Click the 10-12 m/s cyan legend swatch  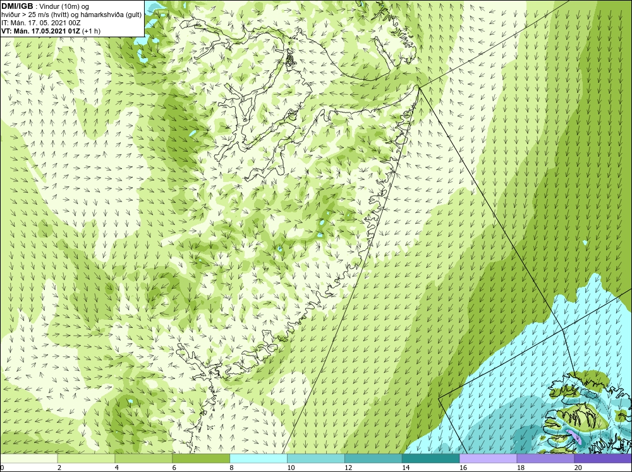click(x=316, y=459)
